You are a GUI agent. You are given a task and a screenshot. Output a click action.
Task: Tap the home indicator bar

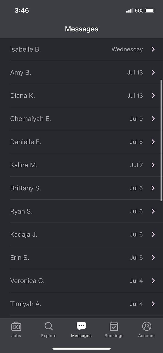coord(81,349)
